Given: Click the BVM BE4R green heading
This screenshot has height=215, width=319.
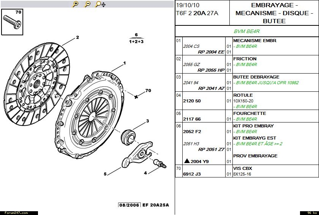Looking at the screenshot, I should (x=247, y=31).
